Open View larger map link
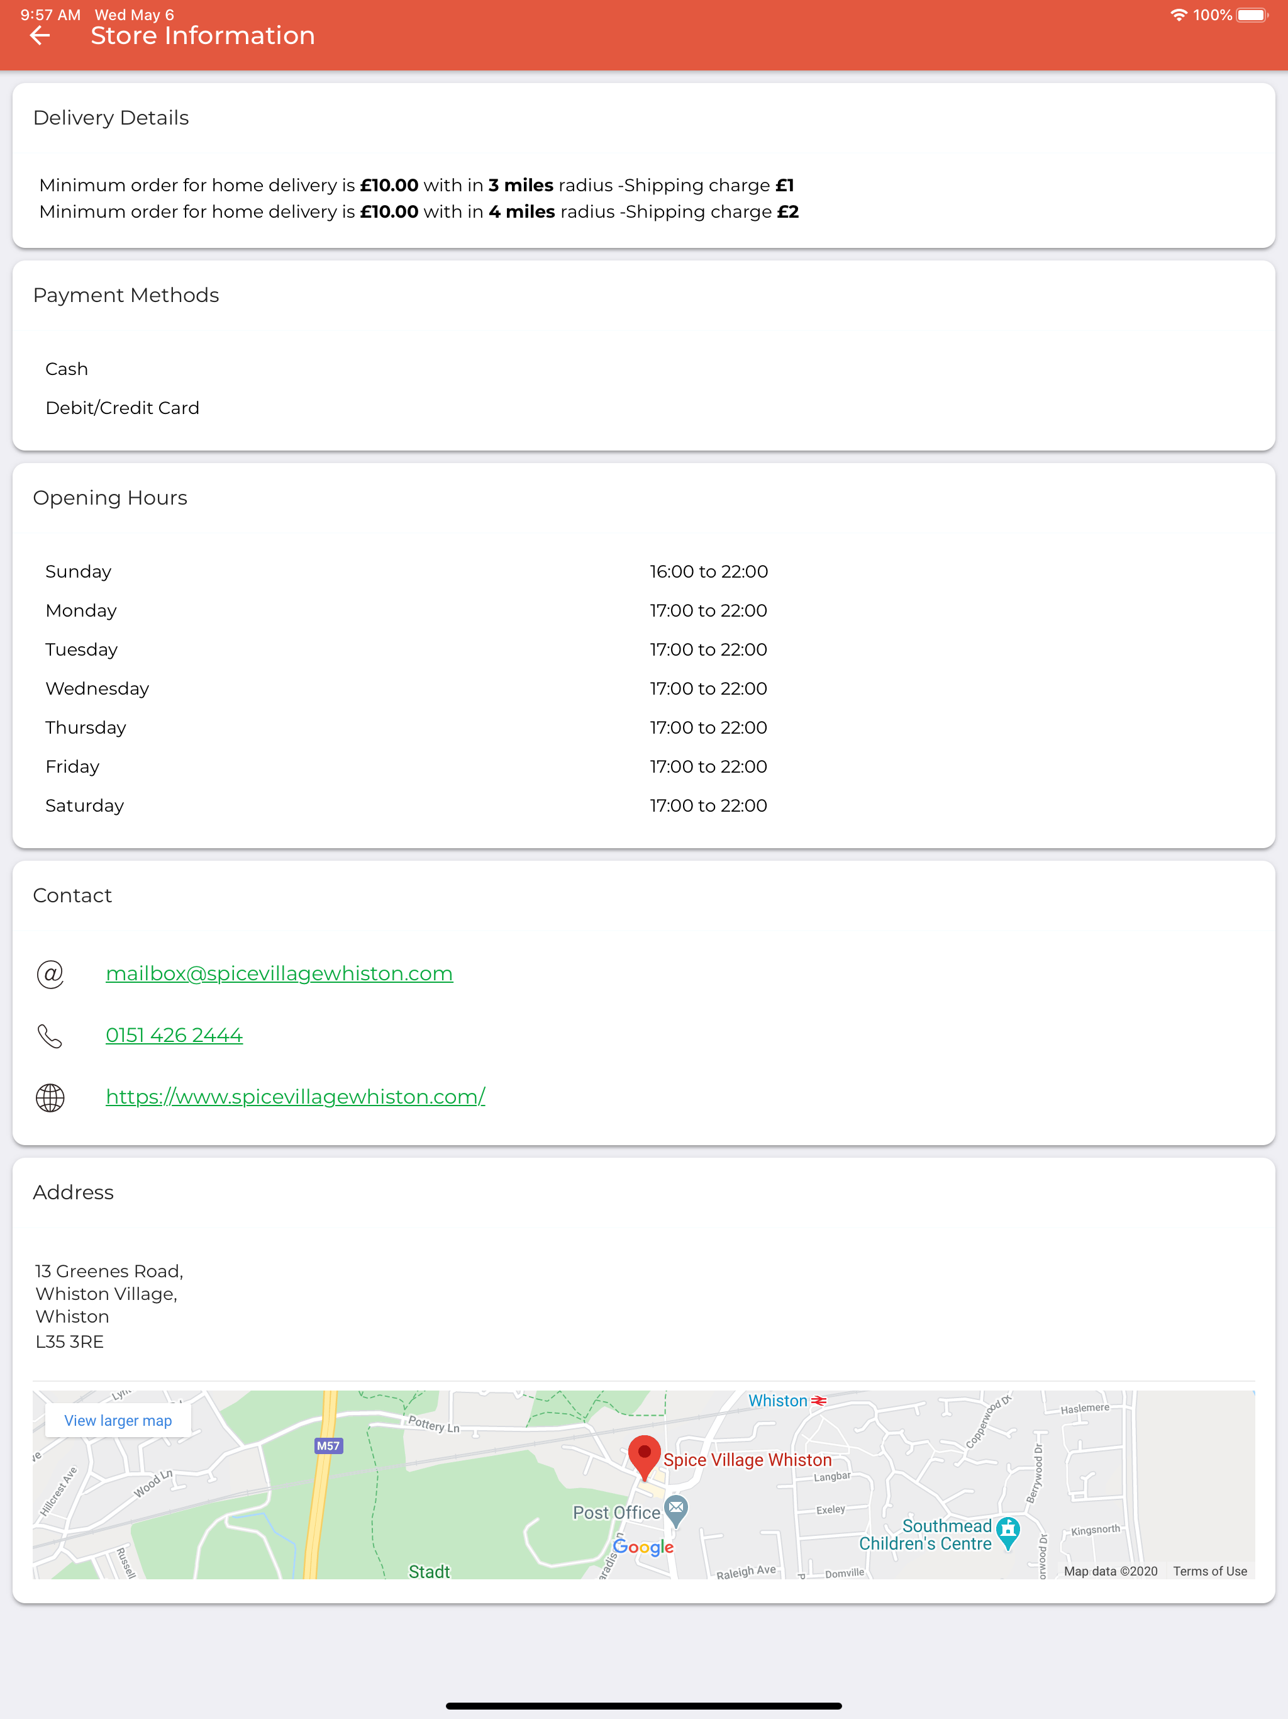Viewport: 1288px width, 1719px height. coord(118,1421)
